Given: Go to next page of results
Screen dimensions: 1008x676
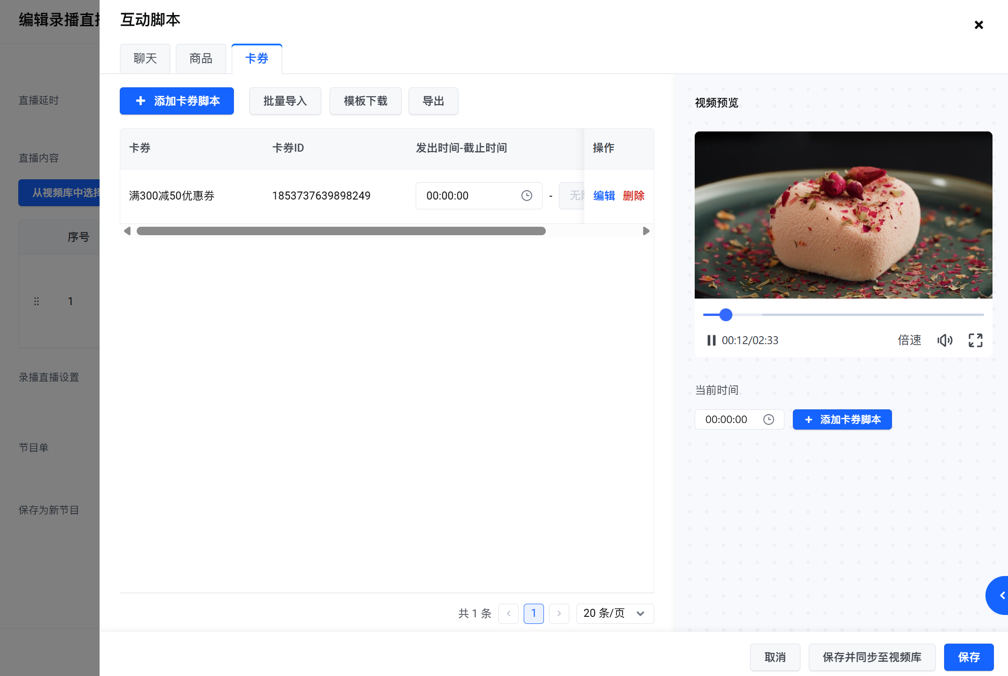Looking at the screenshot, I should click(559, 614).
